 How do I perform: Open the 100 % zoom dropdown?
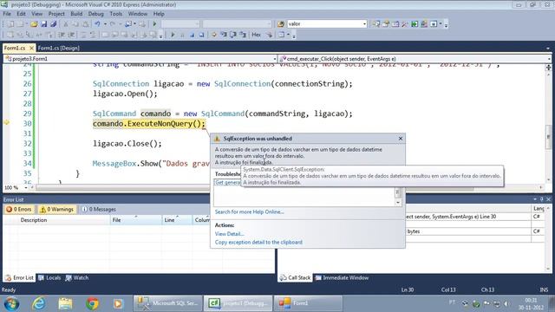[x=26, y=188]
